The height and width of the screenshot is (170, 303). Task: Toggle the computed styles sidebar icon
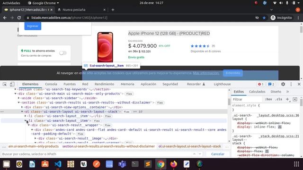295,99
